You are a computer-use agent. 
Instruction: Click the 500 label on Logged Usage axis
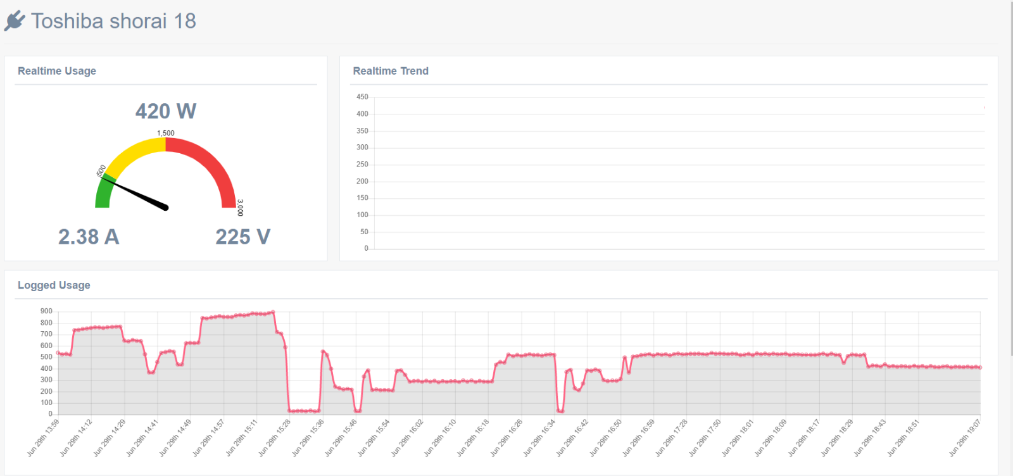pos(46,357)
